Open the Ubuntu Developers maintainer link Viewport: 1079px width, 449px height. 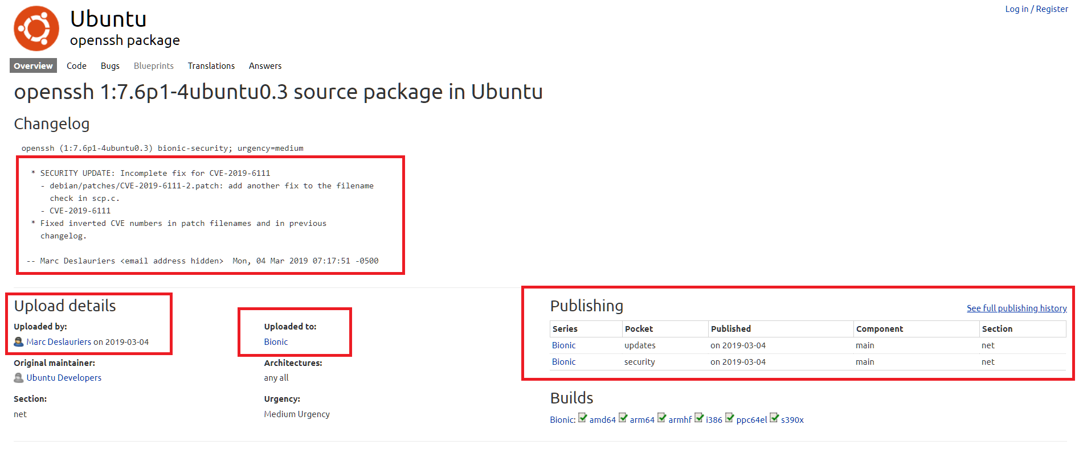pos(64,378)
